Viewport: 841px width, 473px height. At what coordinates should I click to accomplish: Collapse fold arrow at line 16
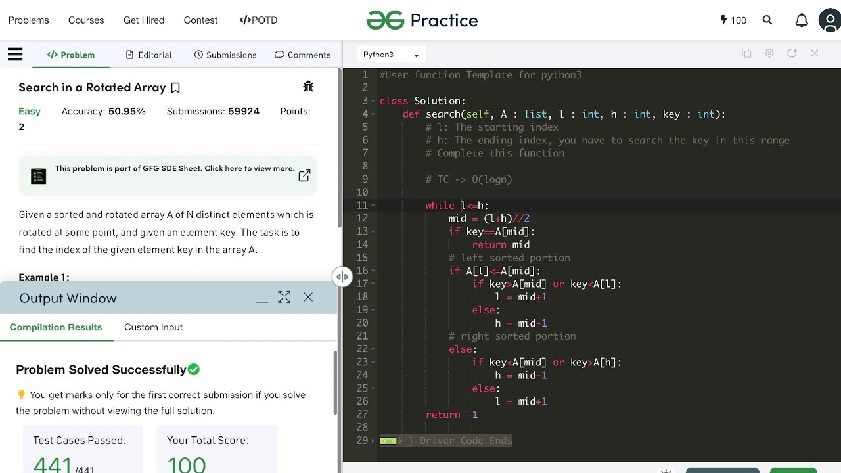coord(373,271)
